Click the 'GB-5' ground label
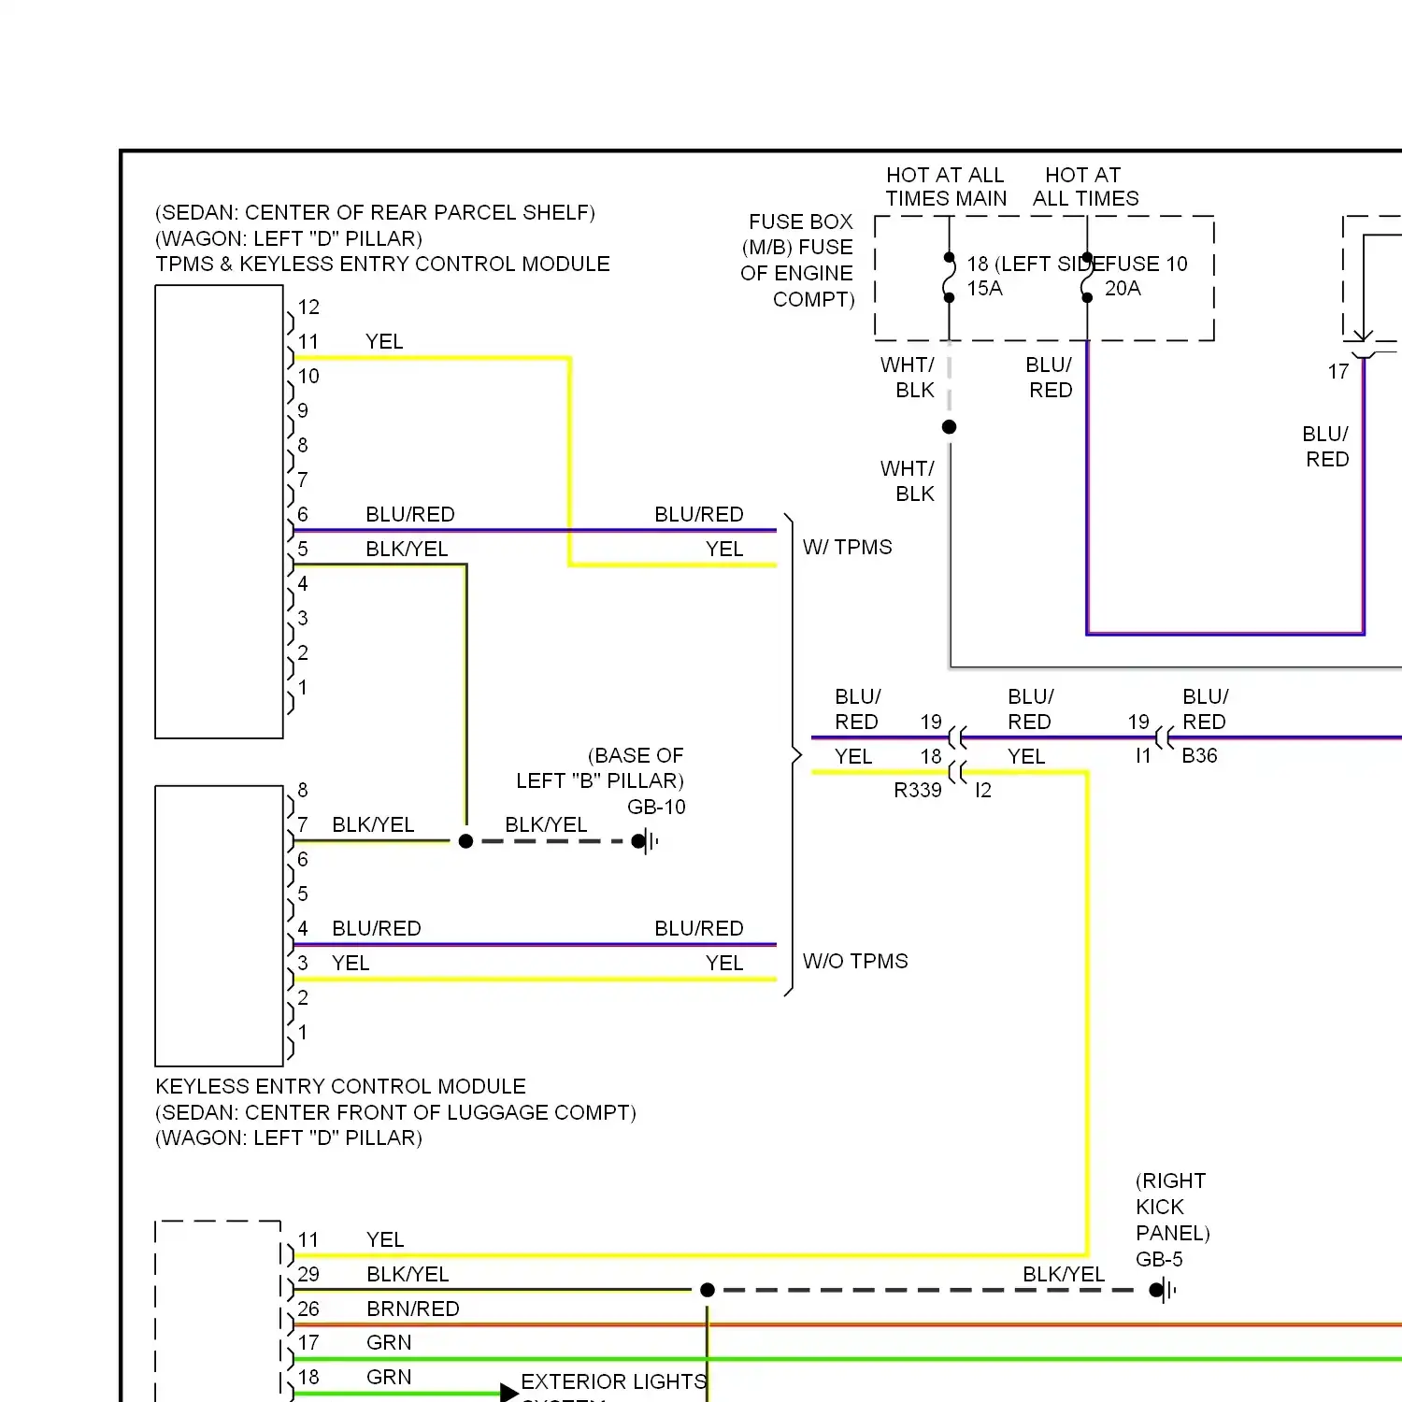This screenshot has width=1402, height=1402. tap(1159, 1260)
